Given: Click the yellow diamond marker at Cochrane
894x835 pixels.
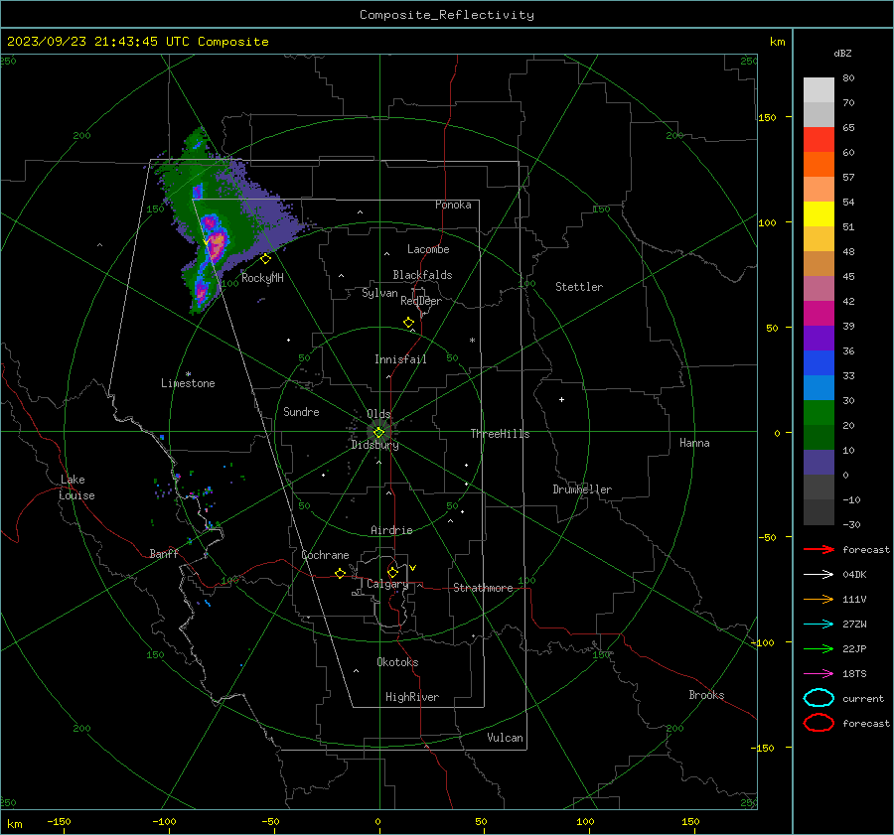Looking at the screenshot, I should coord(341,573).
